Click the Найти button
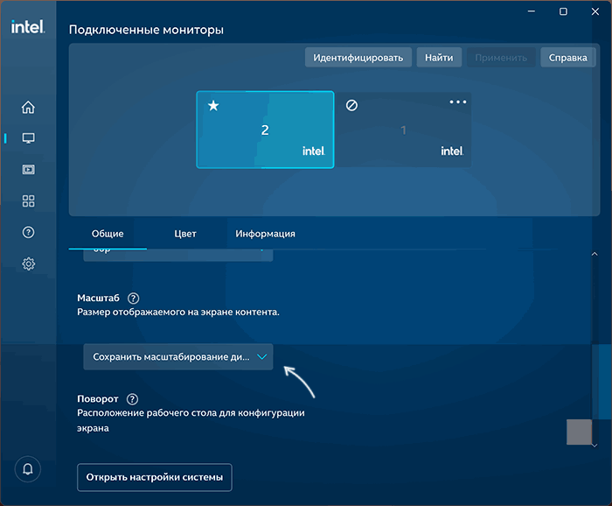Screen dimensions: 612x506 [439, 58]
